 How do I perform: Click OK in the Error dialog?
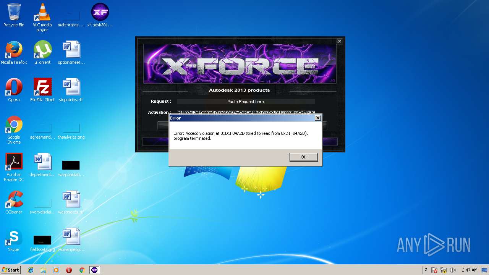click(303, 157)
